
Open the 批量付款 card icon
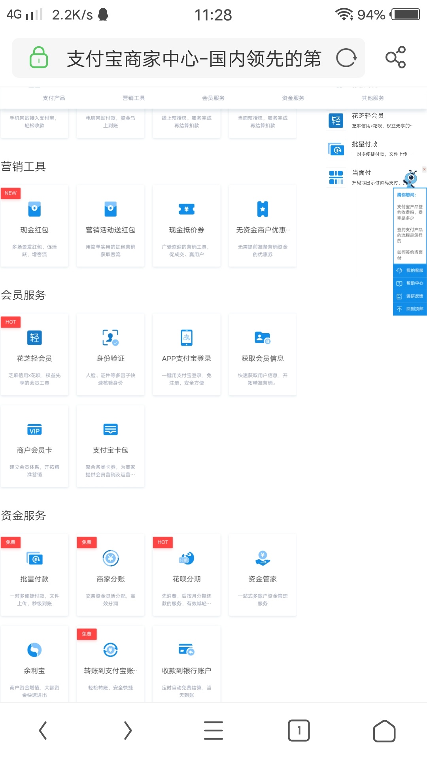[34, 558]
